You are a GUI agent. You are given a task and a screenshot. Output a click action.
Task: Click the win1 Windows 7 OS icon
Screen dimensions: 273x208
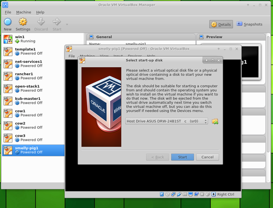tap(8, 39)
